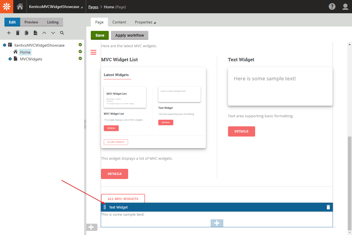
Task: Delete the Text Widget via trash icon
Action: click(x=328, y=207)
